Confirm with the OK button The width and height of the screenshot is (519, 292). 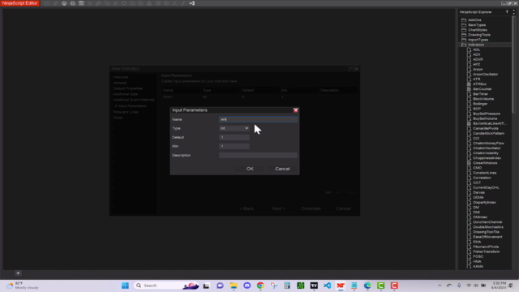tap(250, 169)
